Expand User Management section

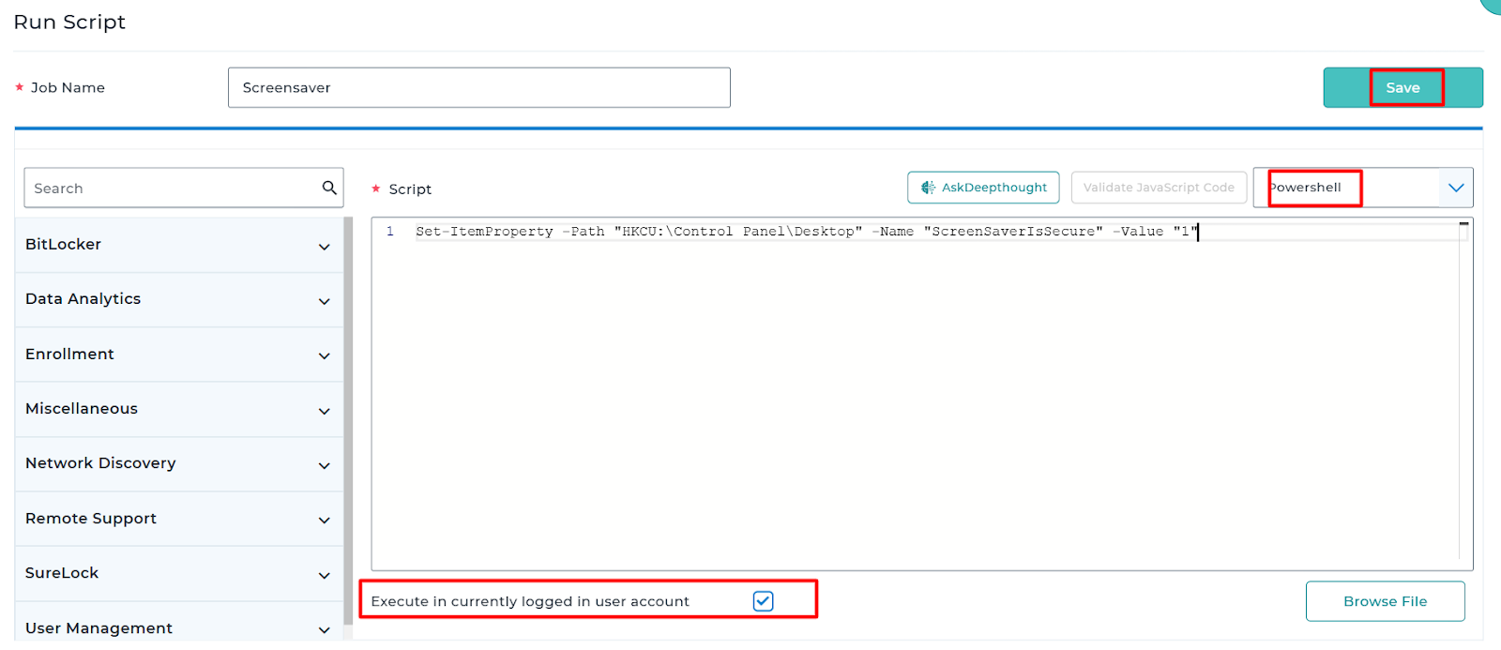point(324,629)
